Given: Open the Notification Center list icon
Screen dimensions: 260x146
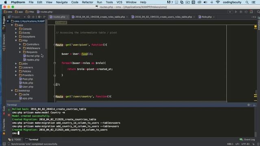Looking at the screenshot, I should click(x=253, y=2).
